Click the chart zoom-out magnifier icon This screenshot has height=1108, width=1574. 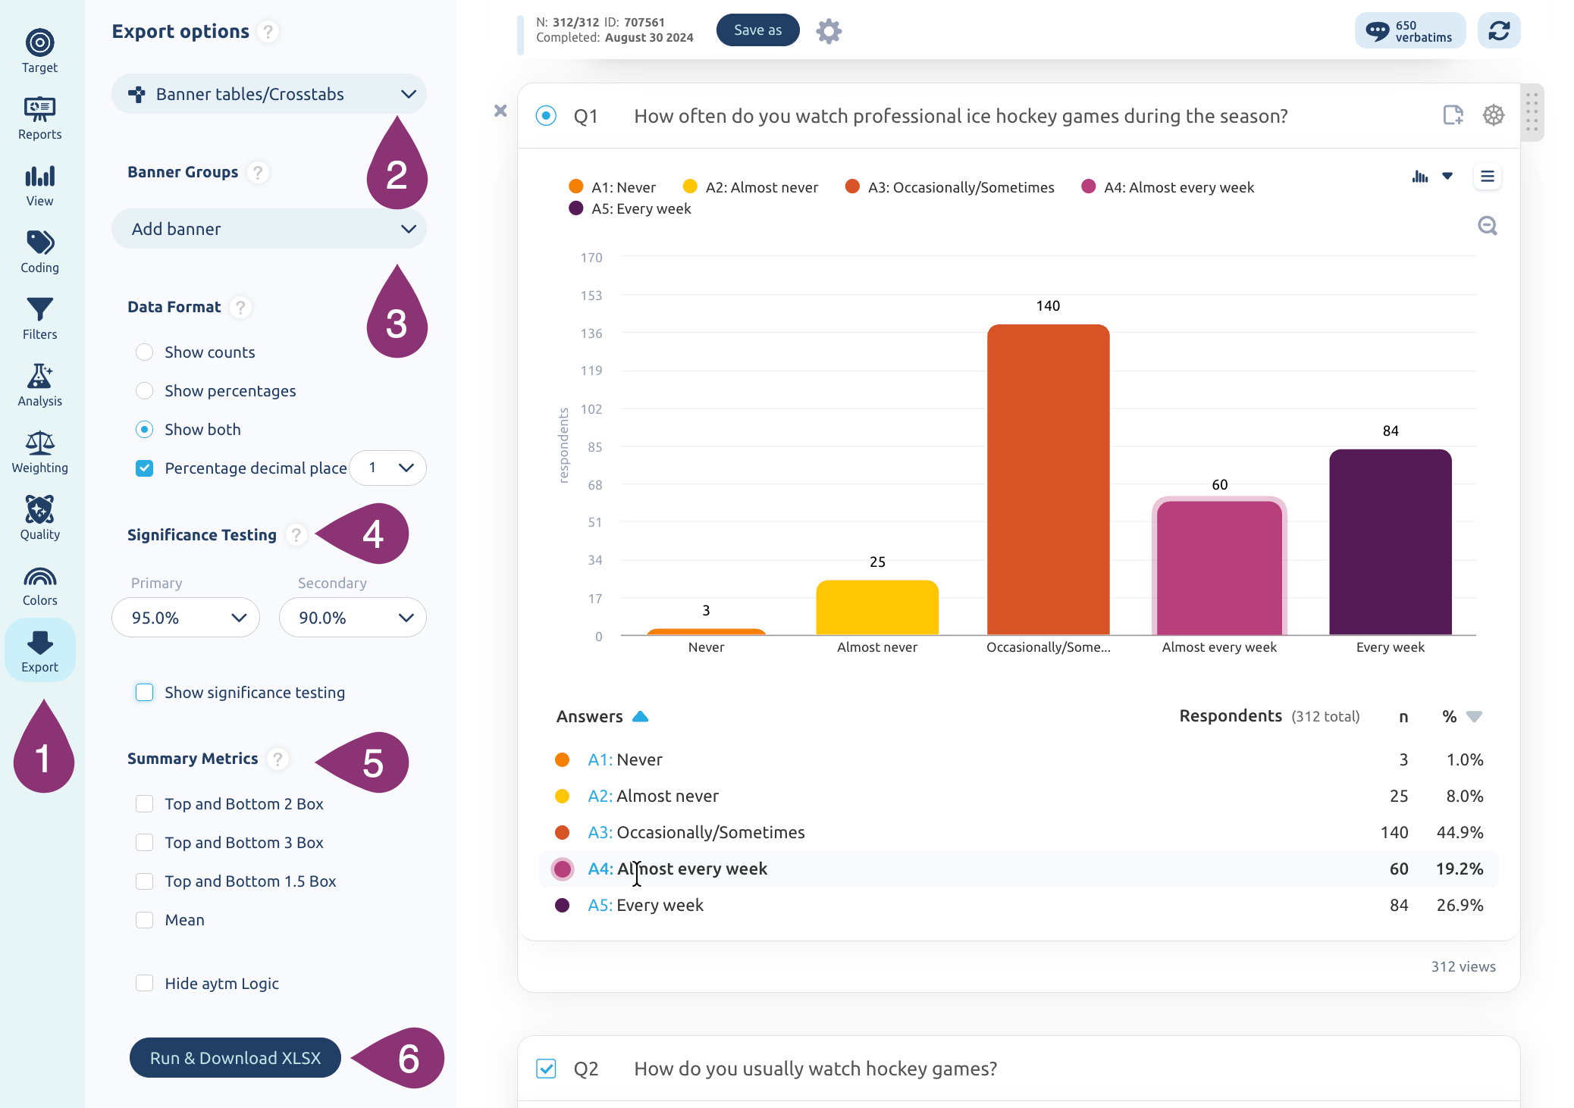(x=1487, y=226)
